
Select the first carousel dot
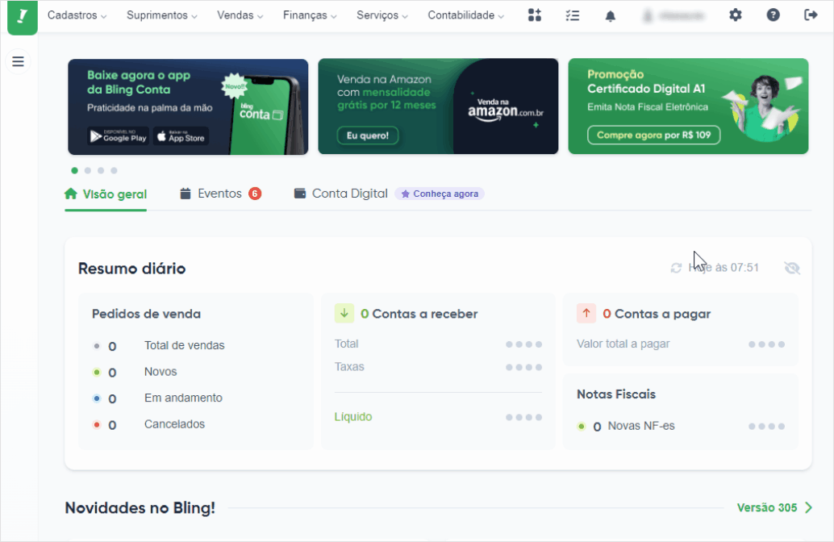(74, 170)
